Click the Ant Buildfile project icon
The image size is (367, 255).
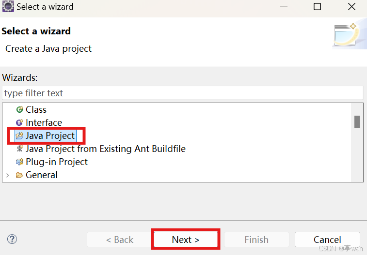[x=20, y=149]
